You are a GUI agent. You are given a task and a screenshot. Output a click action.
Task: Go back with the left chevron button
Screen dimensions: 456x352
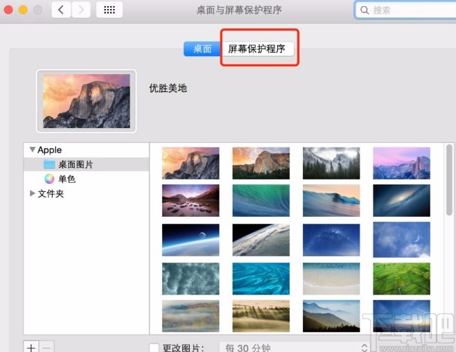[x=61, y=10]
